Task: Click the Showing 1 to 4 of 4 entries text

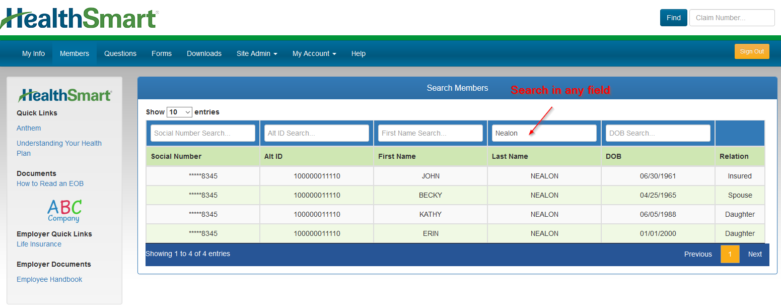Action: click(x=188, y=254)
